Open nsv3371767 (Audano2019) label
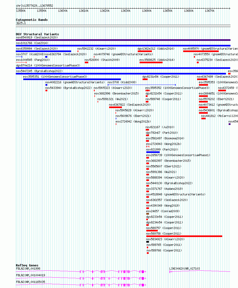This screenshot has width=238, height=288. (x=164, y=189)
